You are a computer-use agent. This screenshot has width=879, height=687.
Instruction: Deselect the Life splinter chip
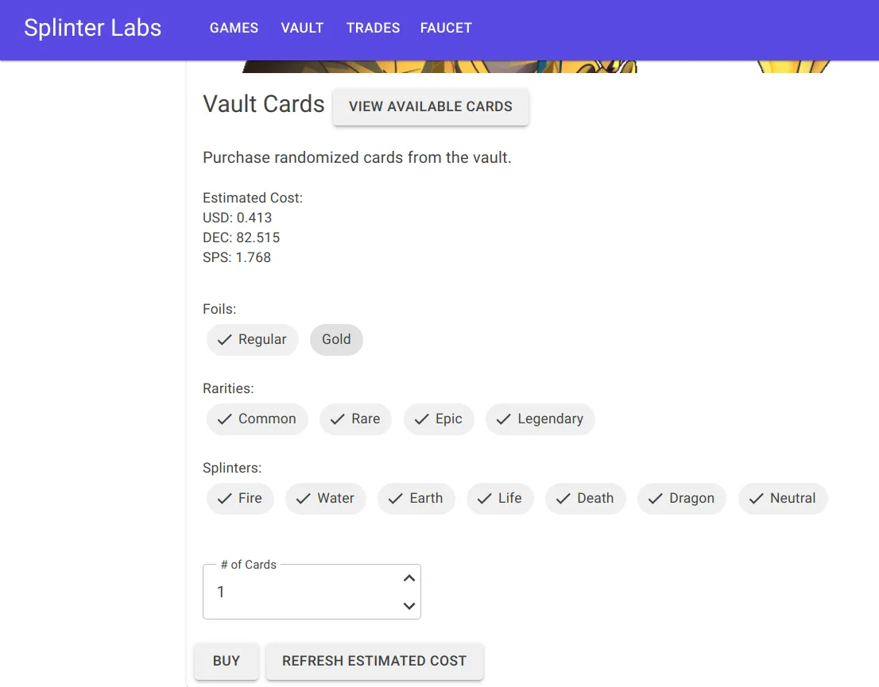(500, 499)
